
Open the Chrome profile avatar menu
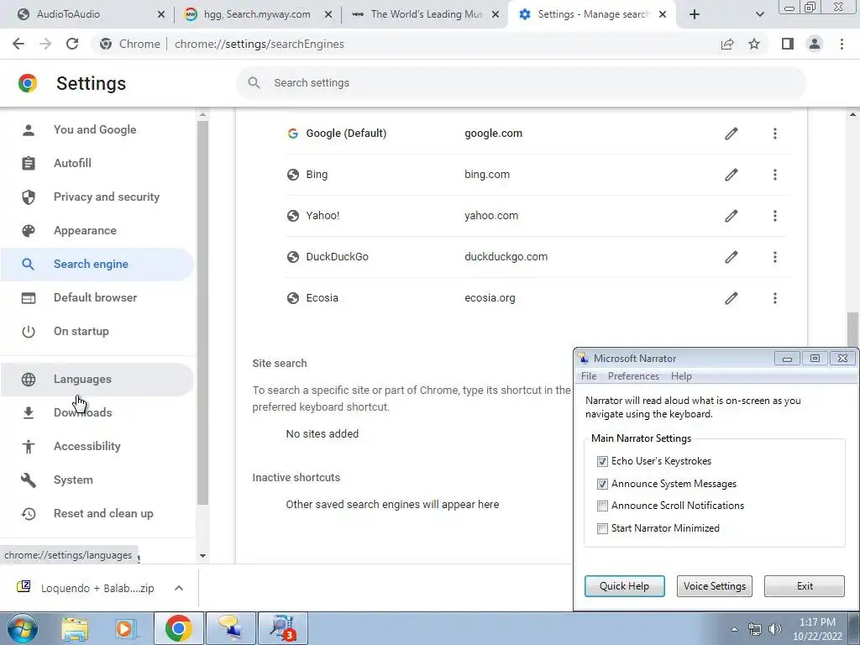pos(815,44)
